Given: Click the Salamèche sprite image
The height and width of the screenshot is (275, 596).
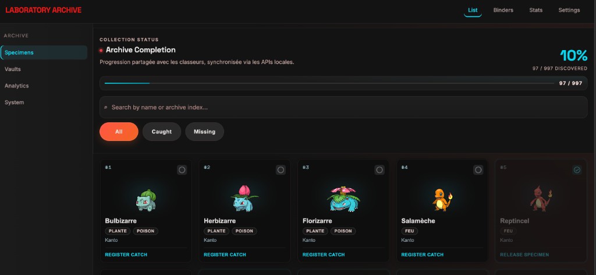Looking at the screenshot, I should click(442, 200).
